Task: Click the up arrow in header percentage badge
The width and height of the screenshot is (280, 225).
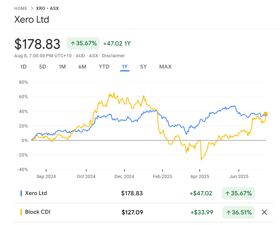Action: (73, 43)
